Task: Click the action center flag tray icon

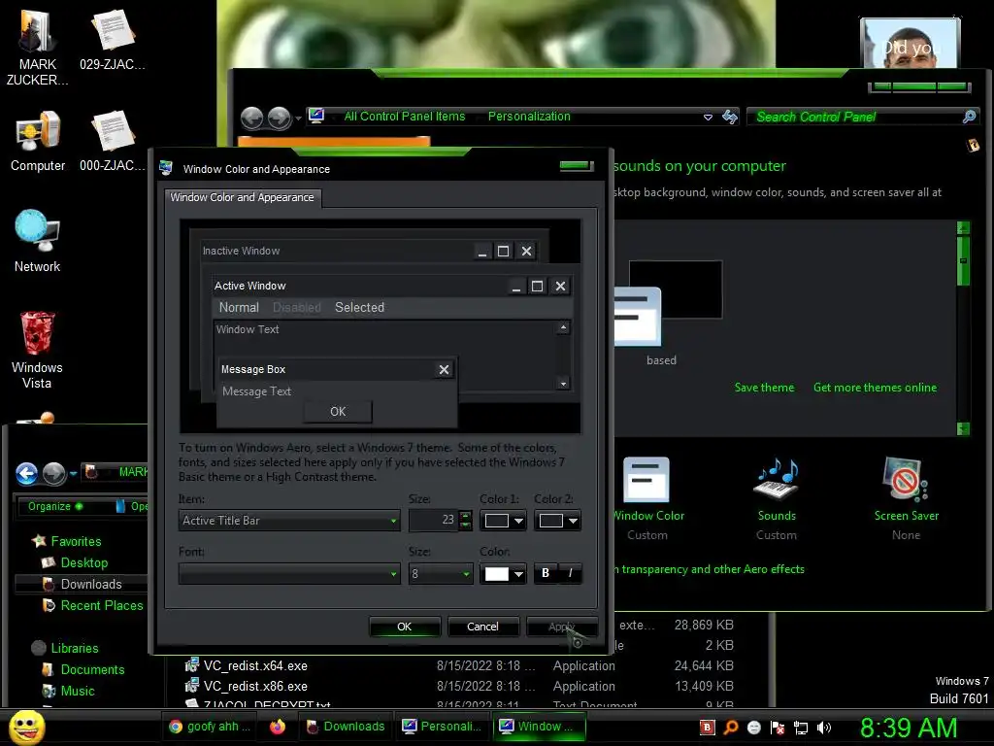Action: [778, 728]
